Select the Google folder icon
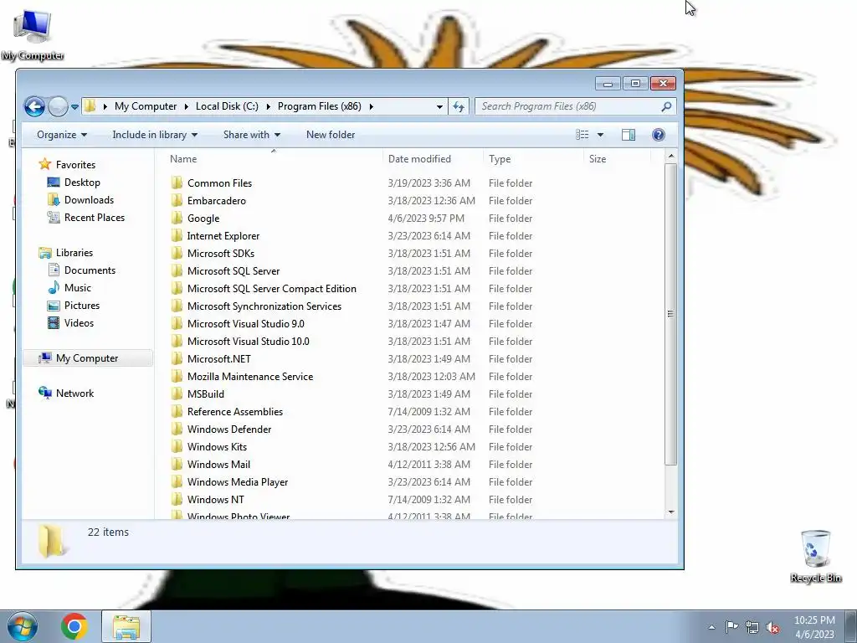 tap(177, 218)
